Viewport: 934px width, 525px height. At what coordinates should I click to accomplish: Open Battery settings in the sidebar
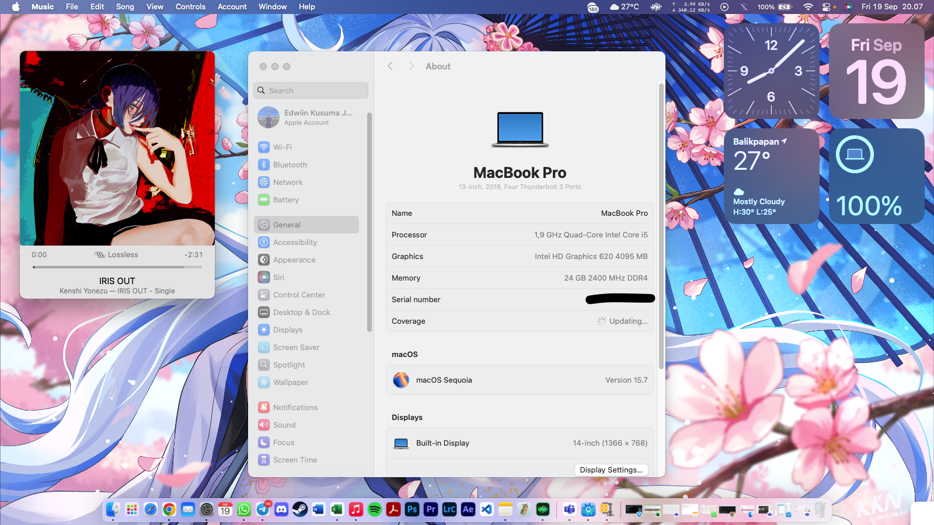(x=306, y=199)
